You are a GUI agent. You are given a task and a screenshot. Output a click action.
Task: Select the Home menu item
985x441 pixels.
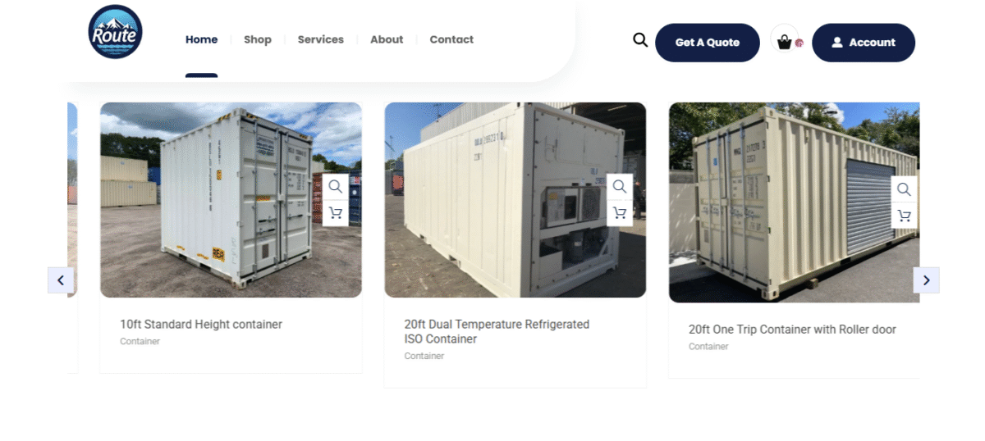click(202, 39)
